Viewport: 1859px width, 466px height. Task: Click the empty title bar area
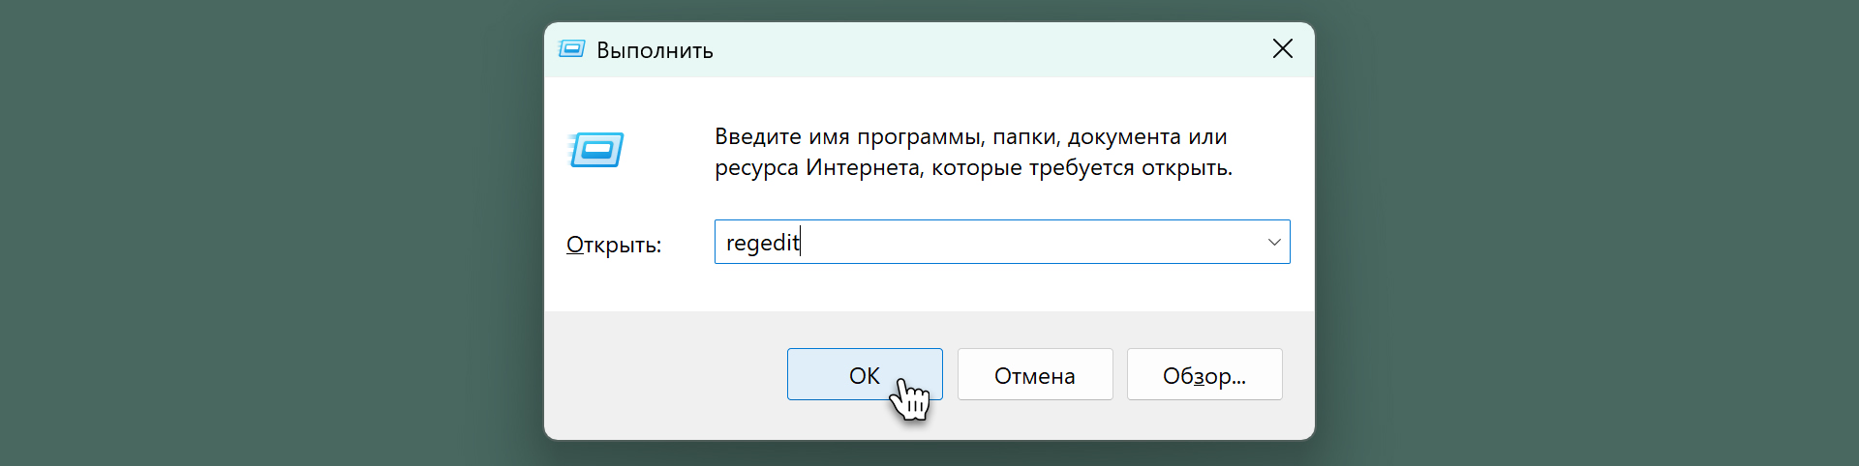(x=968, y=49)
